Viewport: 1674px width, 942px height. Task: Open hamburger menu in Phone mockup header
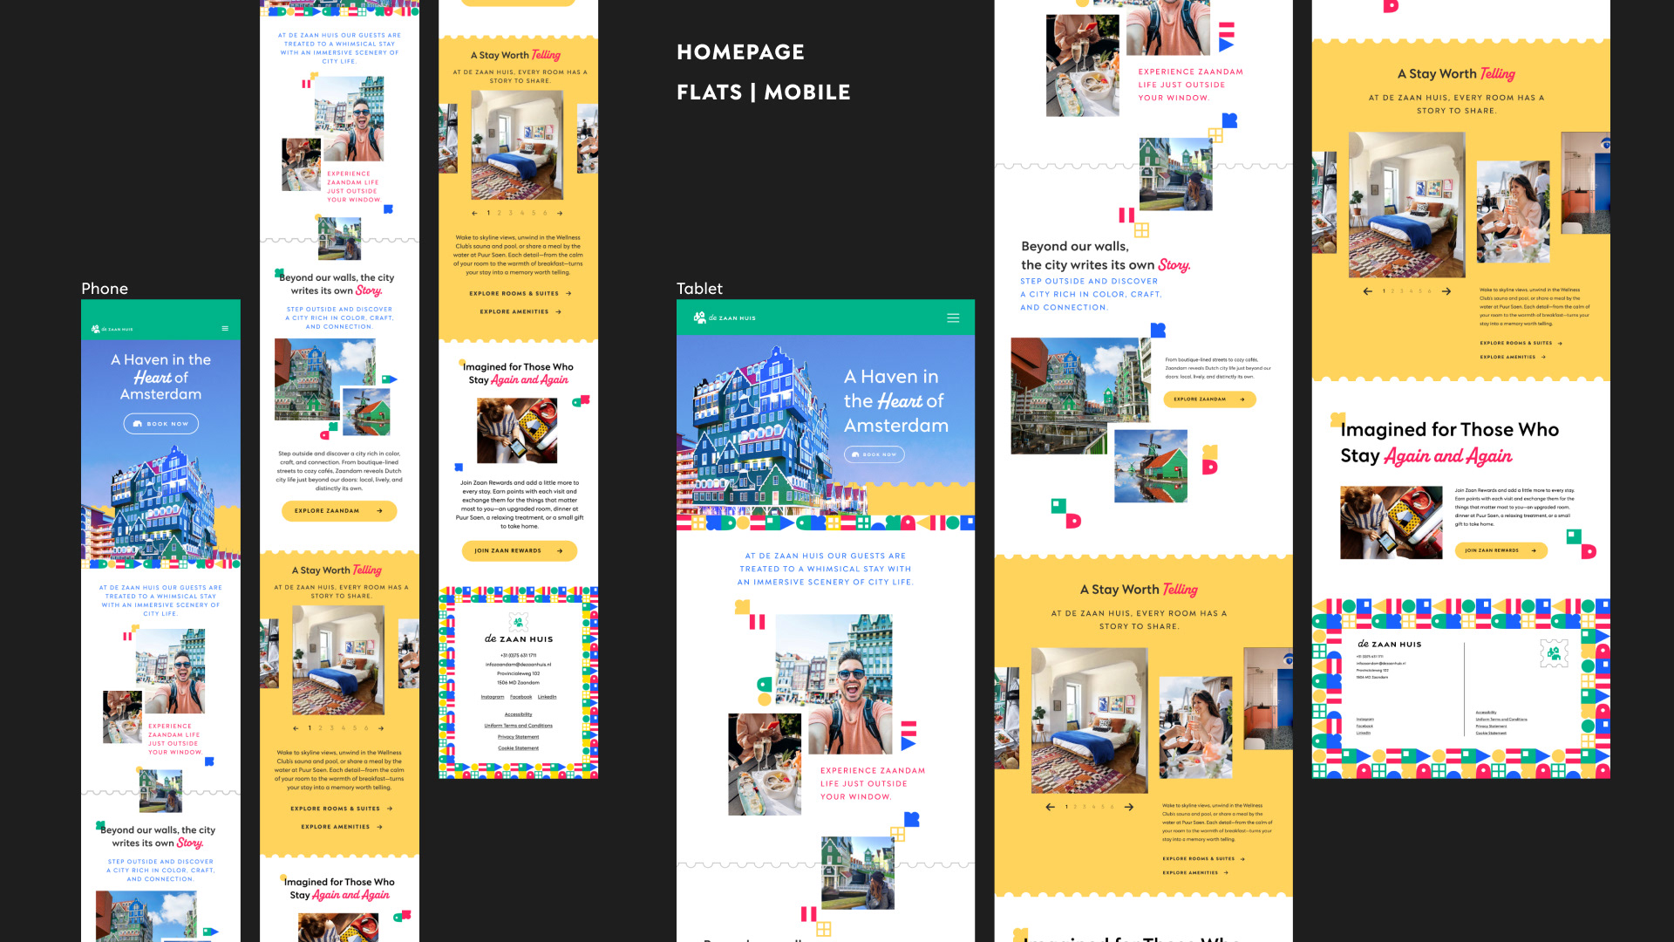coord(225,329)
